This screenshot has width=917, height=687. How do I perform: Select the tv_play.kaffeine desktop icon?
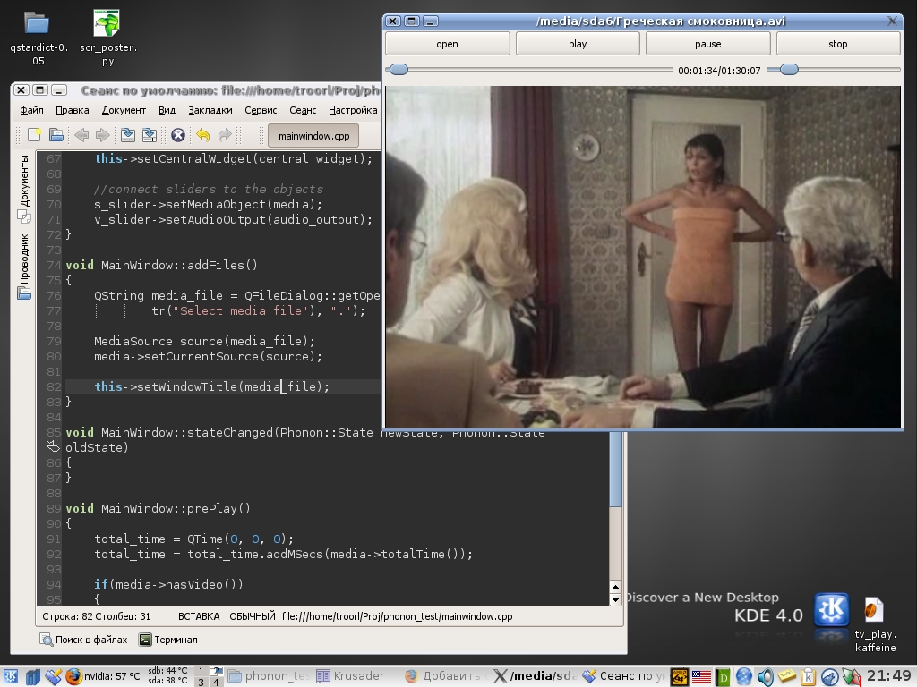(x=874, y=610)
